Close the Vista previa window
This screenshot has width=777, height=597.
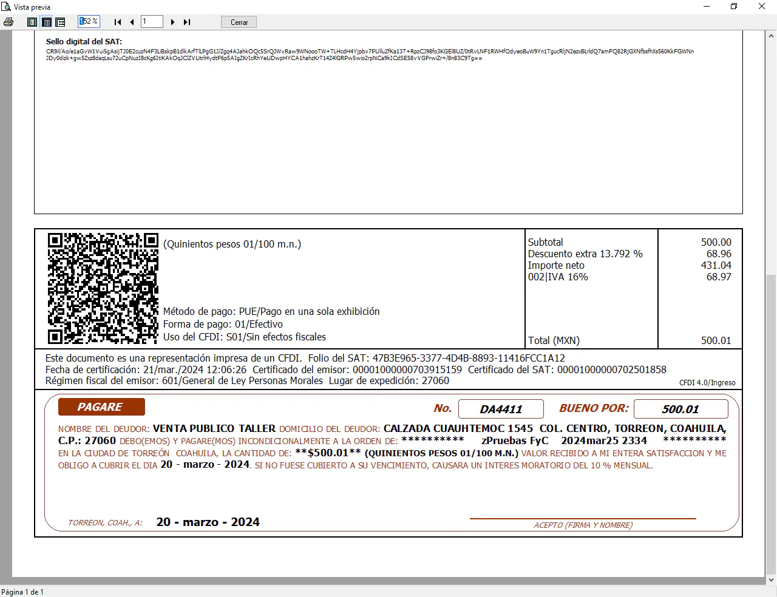pyautogui.click(x=762, y=7)
